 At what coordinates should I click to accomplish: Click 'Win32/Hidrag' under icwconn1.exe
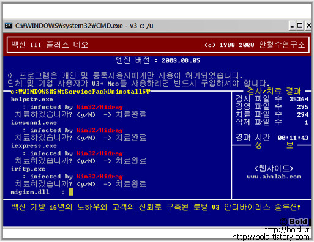100,130
